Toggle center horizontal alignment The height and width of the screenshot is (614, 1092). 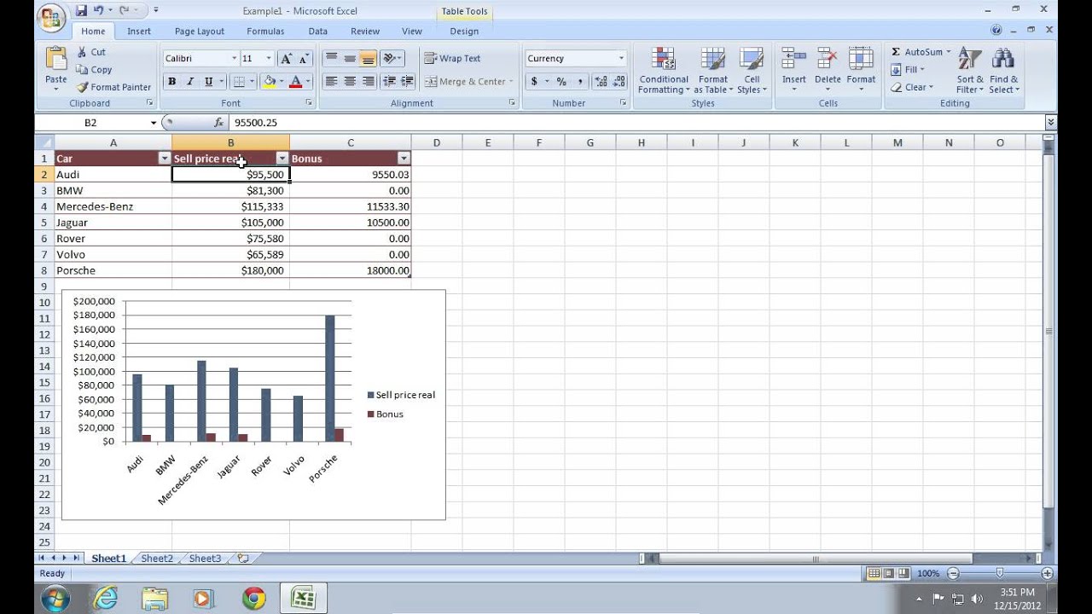pos(349,82)
